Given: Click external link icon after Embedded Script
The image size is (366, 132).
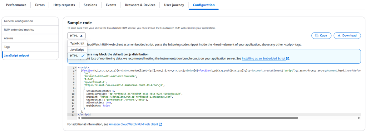Looking at the screenshot, I should (287, 59).
